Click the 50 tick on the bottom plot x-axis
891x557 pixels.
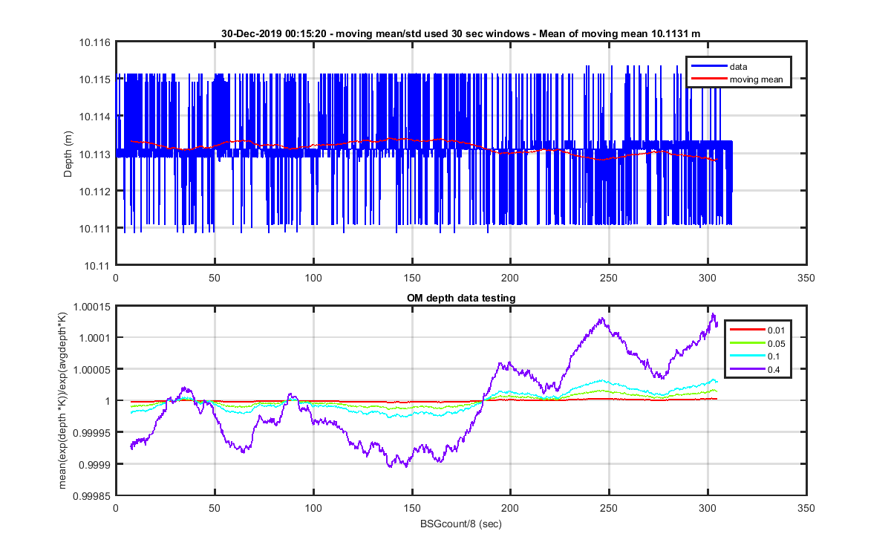click(214, 508)
